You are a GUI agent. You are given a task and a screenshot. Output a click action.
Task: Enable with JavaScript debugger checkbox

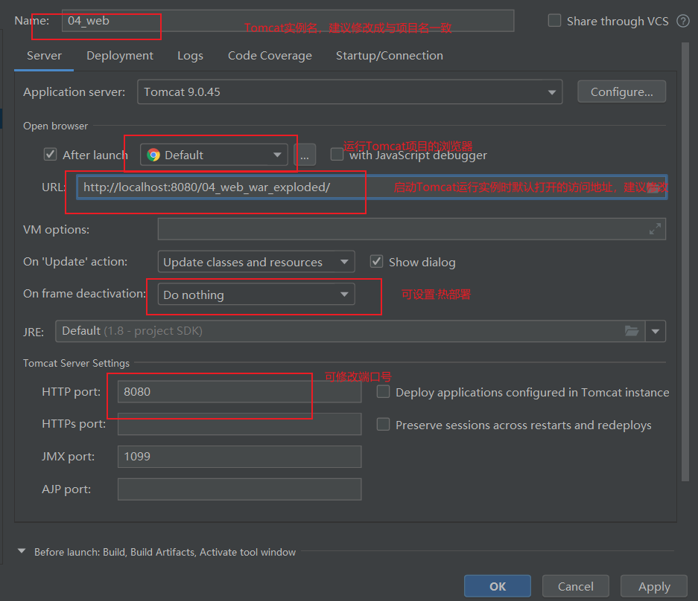point(337,154)
